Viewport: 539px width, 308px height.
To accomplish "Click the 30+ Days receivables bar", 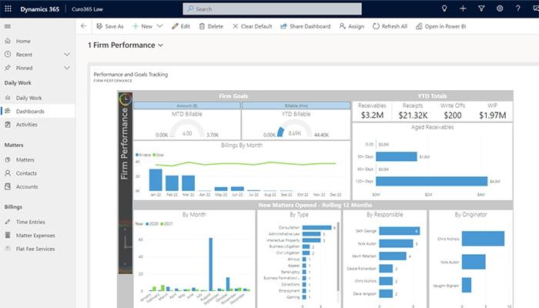I will (397, 156).
